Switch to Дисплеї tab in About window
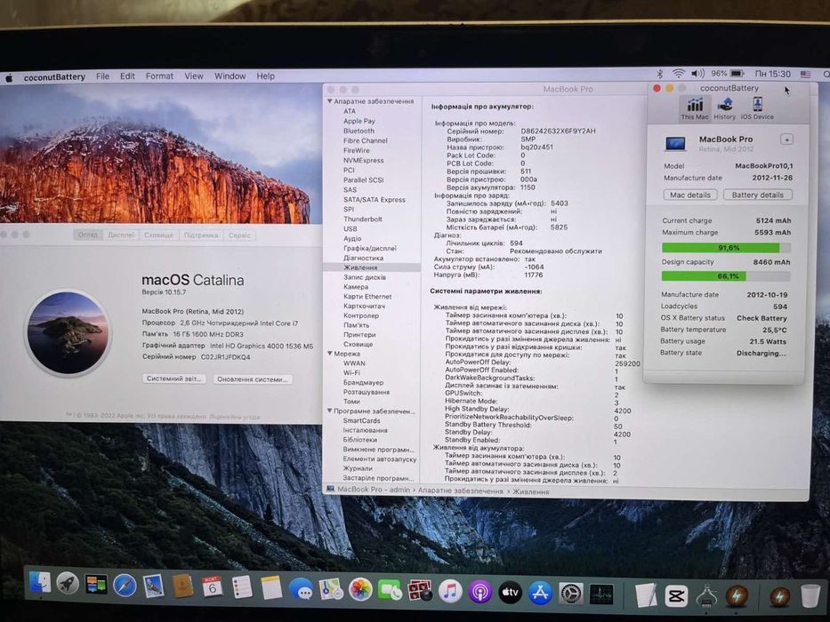830x622 pixels. coord(121,235)
